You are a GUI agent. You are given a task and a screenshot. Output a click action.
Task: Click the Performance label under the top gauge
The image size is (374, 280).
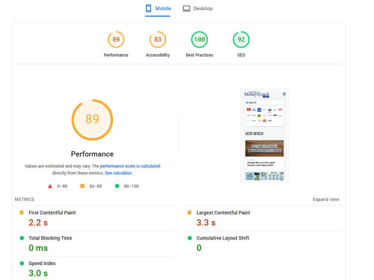click(x=116, y=55)
